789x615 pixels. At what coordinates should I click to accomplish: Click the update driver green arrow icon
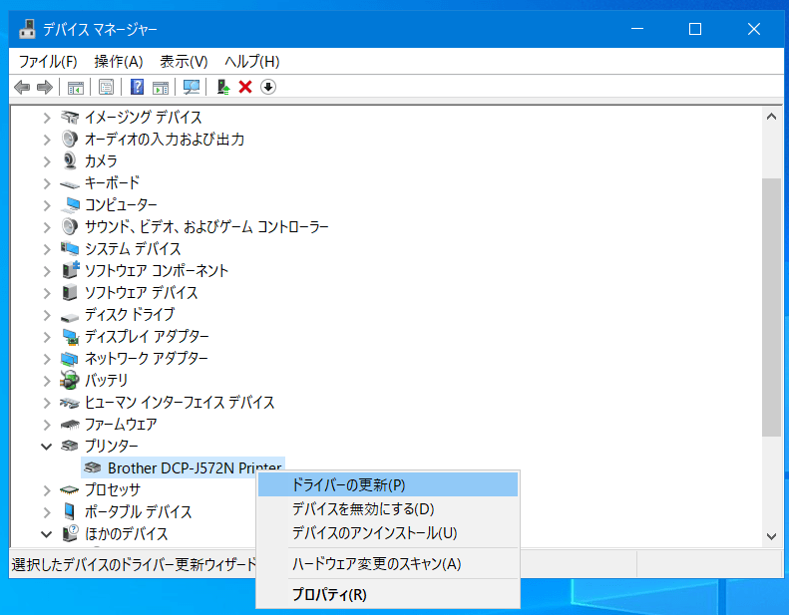pos(222,88)
